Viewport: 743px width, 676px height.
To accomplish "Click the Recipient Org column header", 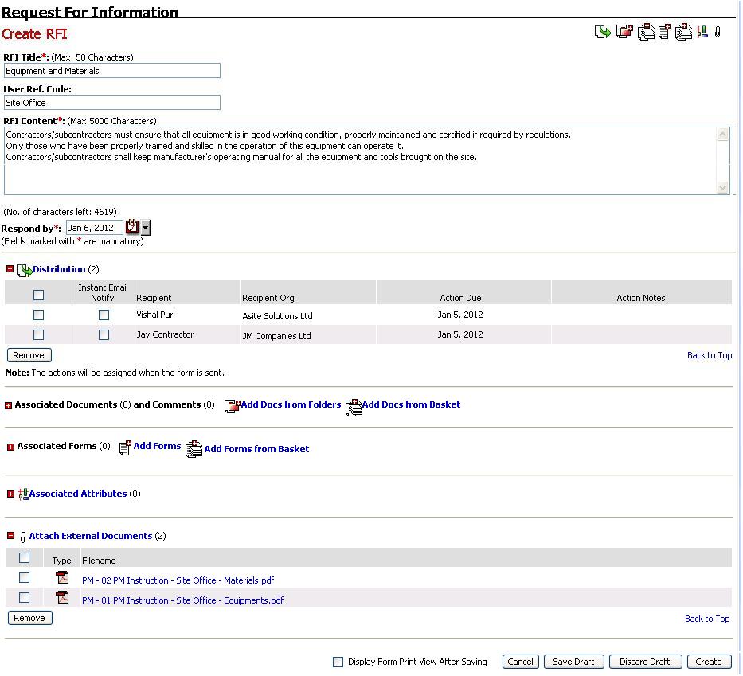I will [x=268, y=298].
